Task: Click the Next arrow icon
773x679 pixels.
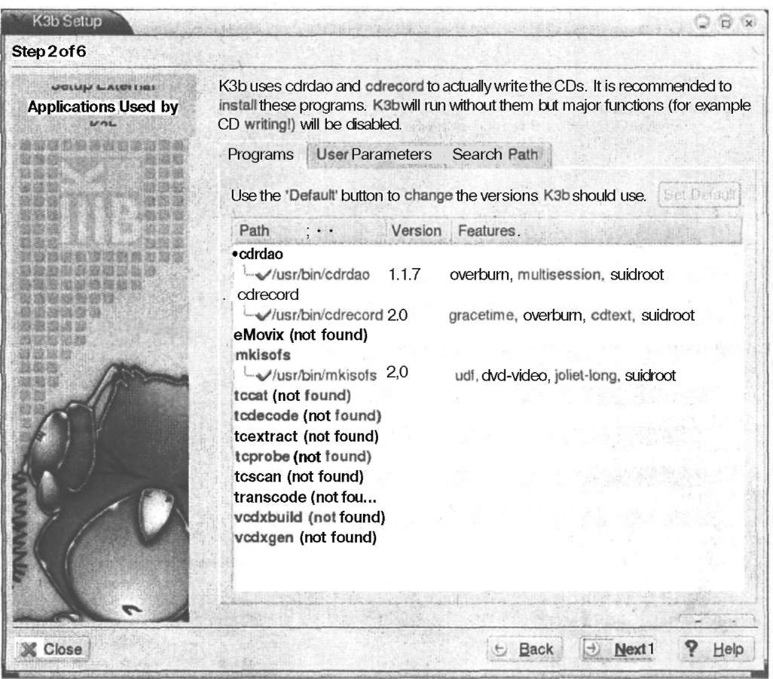Action: pos(591,649)
